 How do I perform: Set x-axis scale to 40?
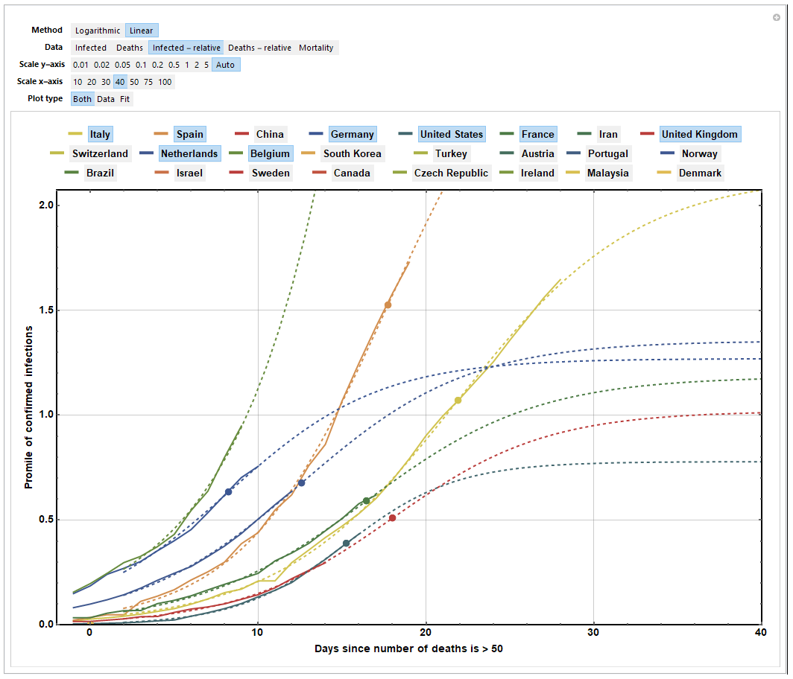120,83
